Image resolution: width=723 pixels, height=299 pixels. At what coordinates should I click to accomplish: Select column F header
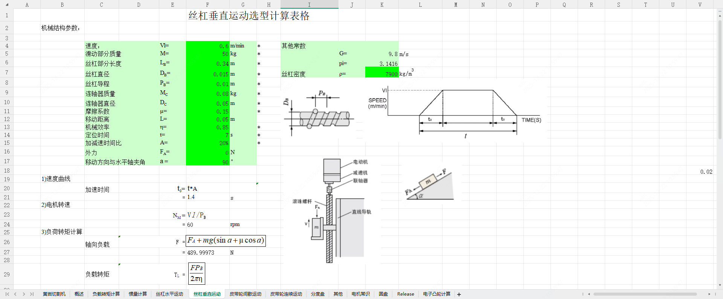pos(207,5)
